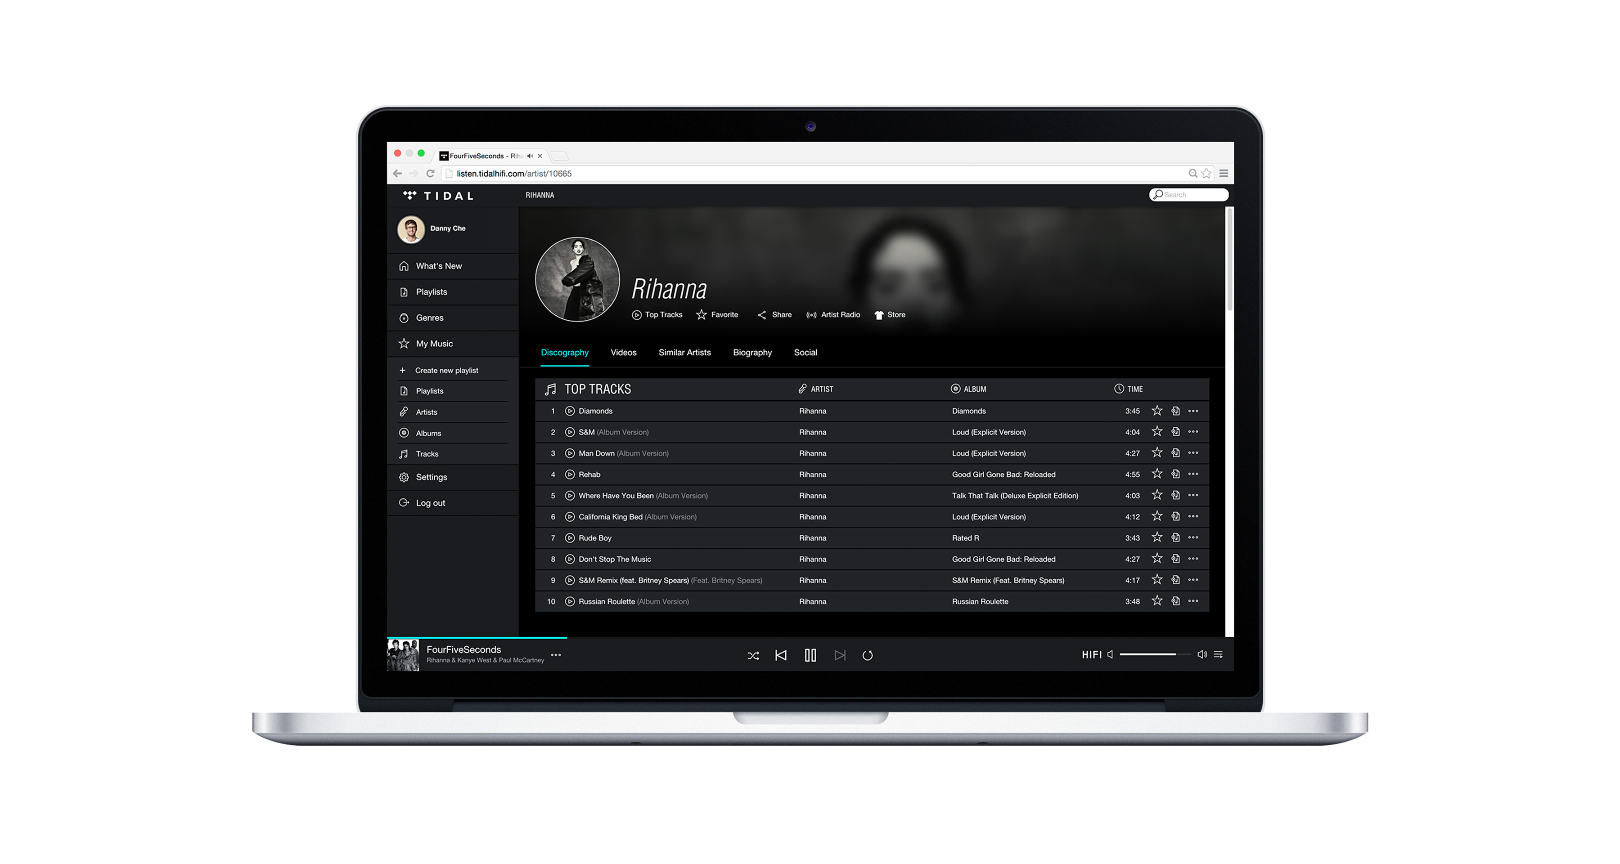Switch to the Similar Artists tab
The width and height of the screenshot is (1620, 864).
(x=684, y=353)
